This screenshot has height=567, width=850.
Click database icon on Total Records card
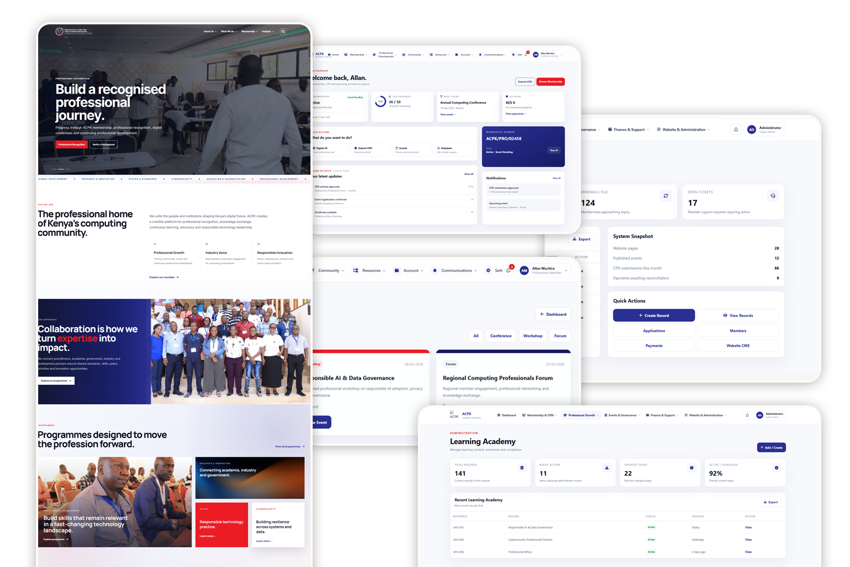(x=522, y=468)
